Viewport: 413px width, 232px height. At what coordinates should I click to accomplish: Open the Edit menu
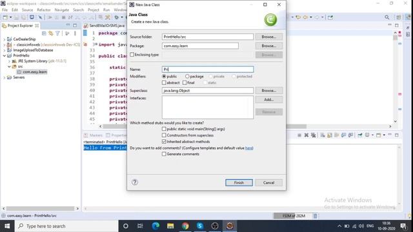[15, 10]
